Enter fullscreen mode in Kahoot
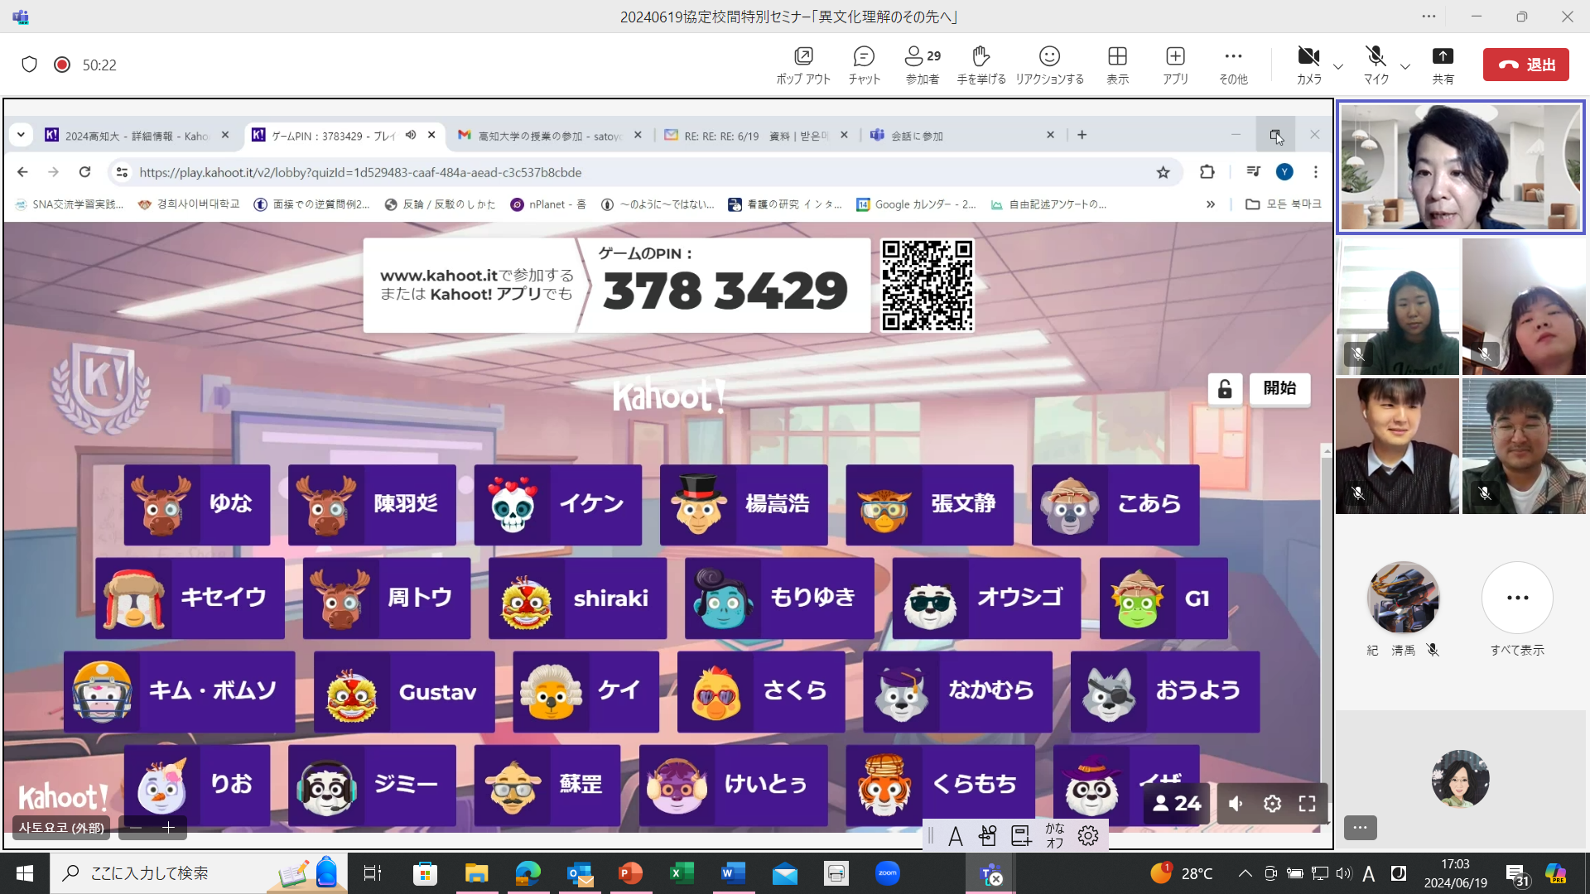Viewport: 1590px width, 894px height. point(1307,803)
